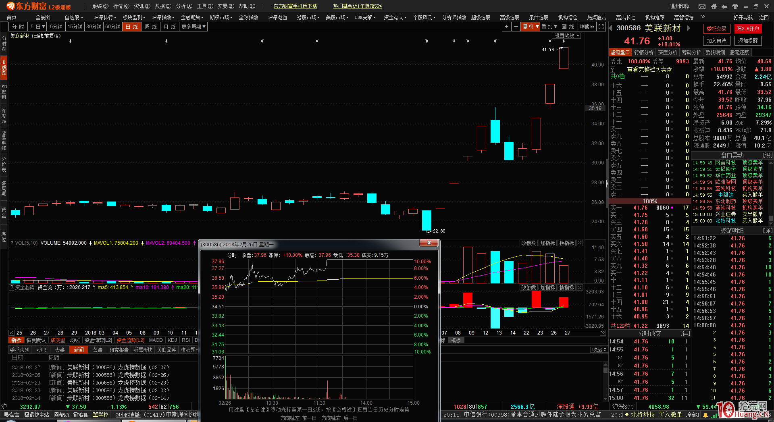Switch chart to 30分钟 period

coord(94,27)
